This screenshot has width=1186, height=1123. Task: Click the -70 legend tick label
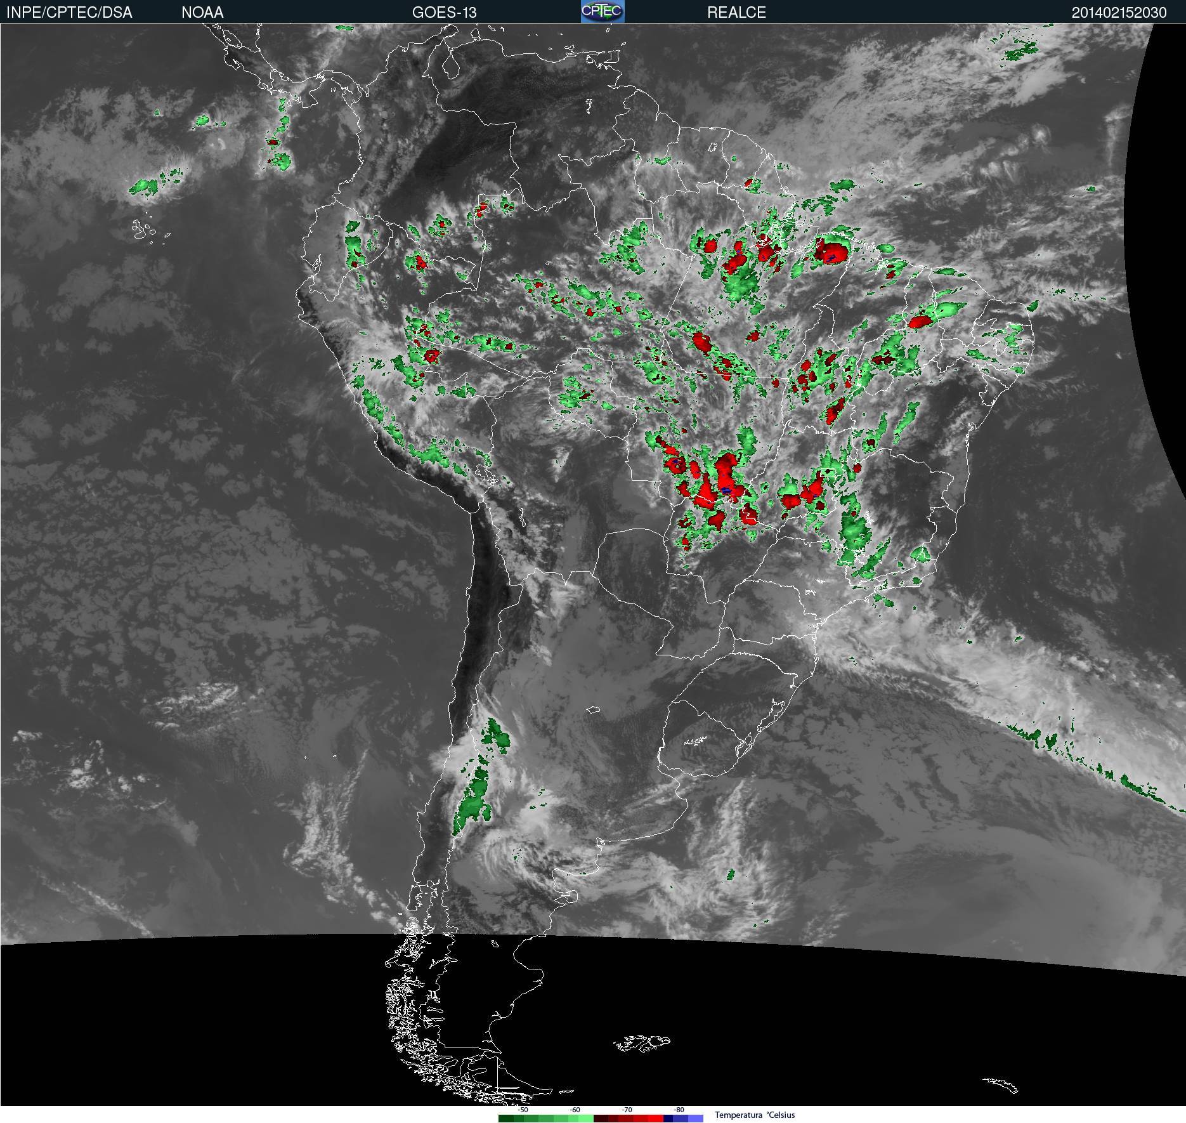click(627, 1110)
